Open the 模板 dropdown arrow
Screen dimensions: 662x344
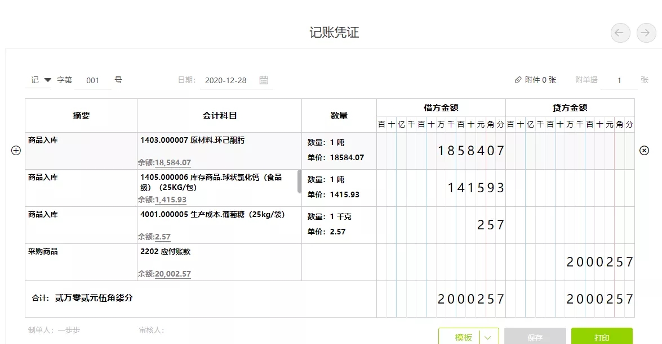(x=488, y=337)
